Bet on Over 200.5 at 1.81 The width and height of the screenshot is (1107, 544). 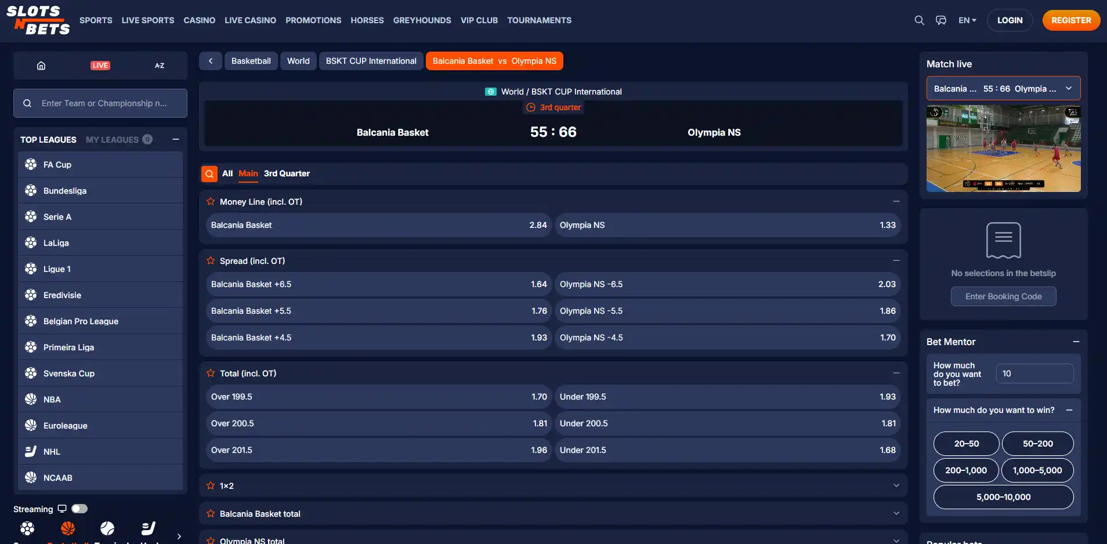pyautogui.click(x=379, y=423)
